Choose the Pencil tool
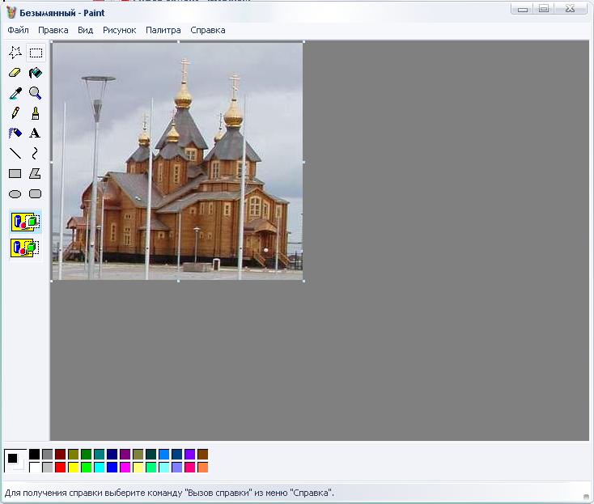The width and height of the screenshot is (594, 504). point(15,113)
